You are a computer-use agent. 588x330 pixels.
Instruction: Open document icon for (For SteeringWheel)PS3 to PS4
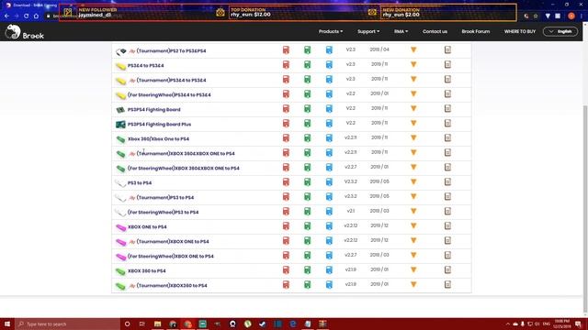[x=447, y=211]
